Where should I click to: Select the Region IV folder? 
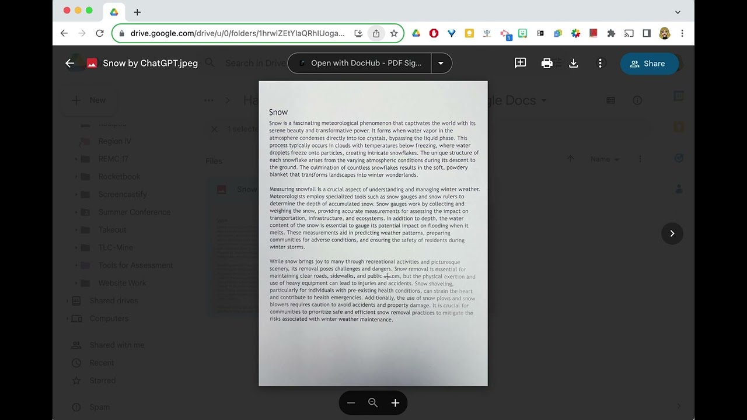point(114,141)
